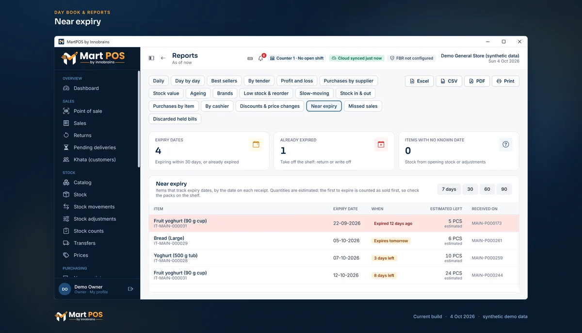This screenshot has width=582, height=333.
Task: Open the Catalog icon in sidebar
Action: pyautogui.click(x=66, y=183)
